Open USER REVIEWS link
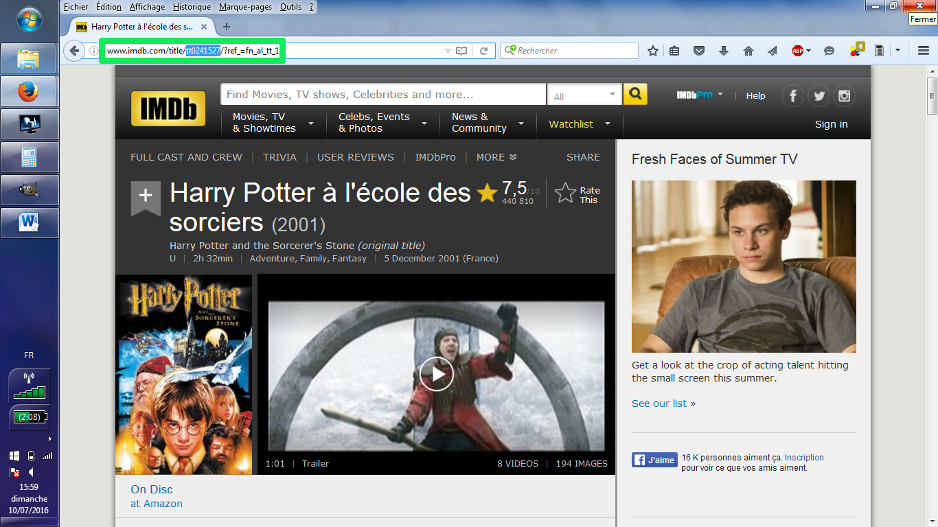This screenshot has height=527, width=938. pos(356,157)
